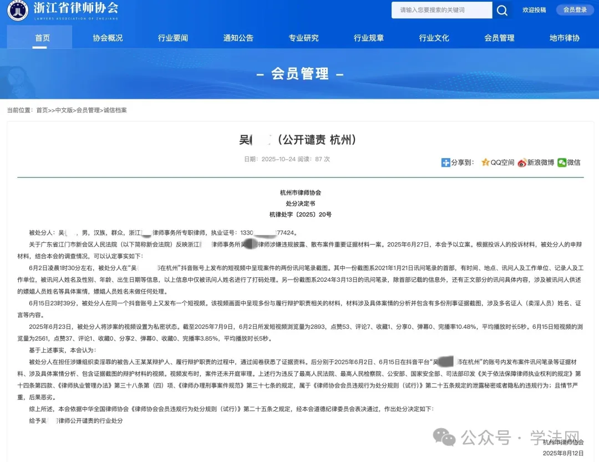This screenshot has width=599, height=462.
Task: Open the 行业文化 navigation tab
Action: 434,38
